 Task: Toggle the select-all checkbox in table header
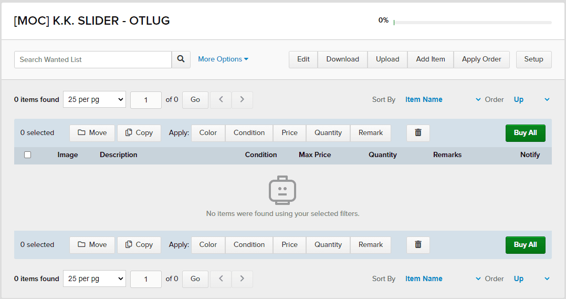click(28, 155)
